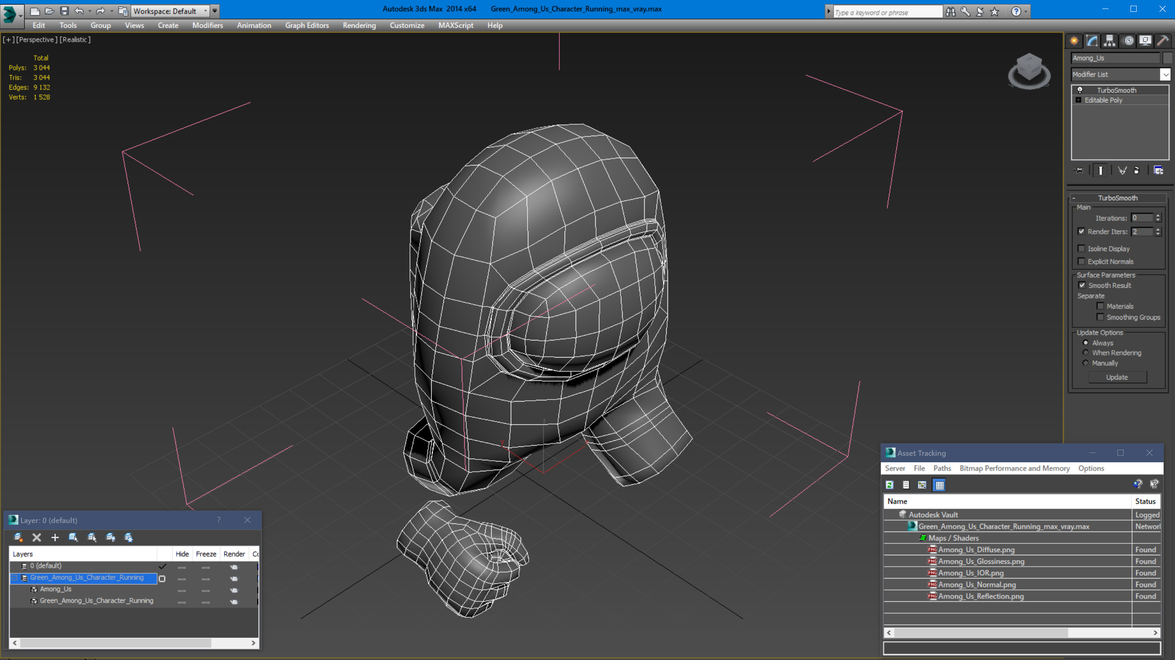The height and width of the screenshot is (660, 1175).
Task: Select the Always update radio button
Action: 1086,343
